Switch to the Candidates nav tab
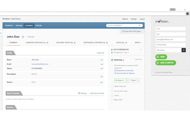190x119 pixels. 29,26
